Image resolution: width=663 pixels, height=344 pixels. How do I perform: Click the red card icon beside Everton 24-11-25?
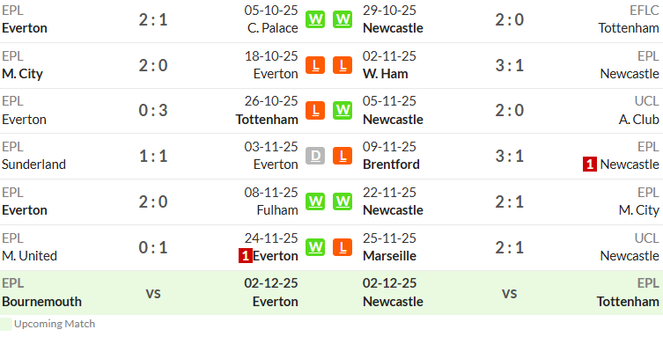click(x=246, y=256)
